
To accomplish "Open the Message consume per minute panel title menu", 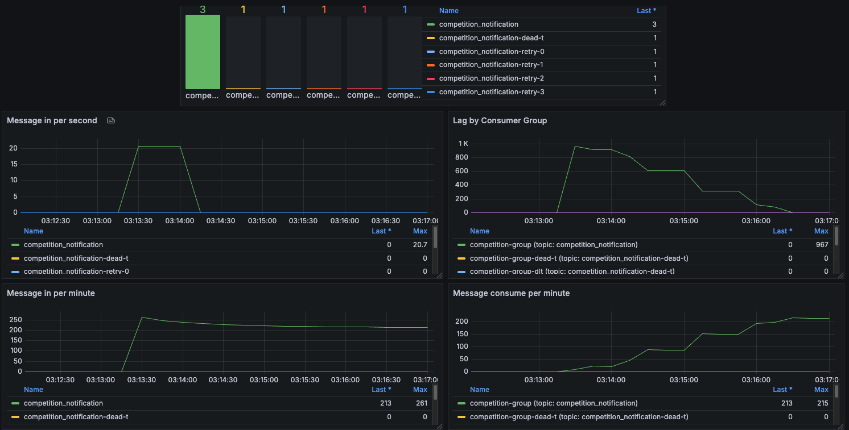I will coord(511,293).
